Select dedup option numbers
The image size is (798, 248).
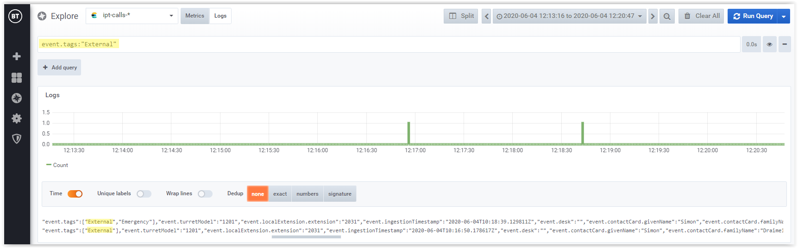(308, 194)
